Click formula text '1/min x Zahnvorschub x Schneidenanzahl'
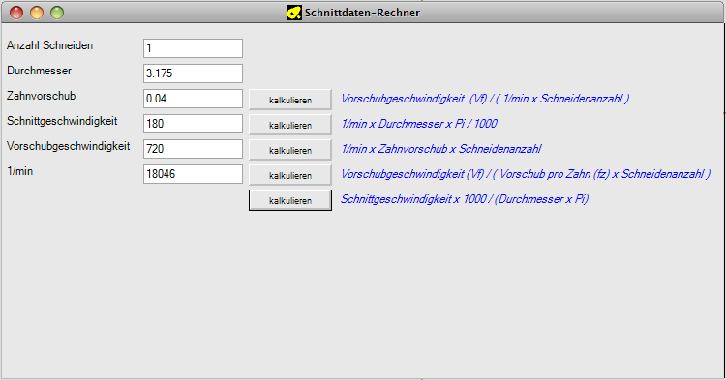 point(441,149)
